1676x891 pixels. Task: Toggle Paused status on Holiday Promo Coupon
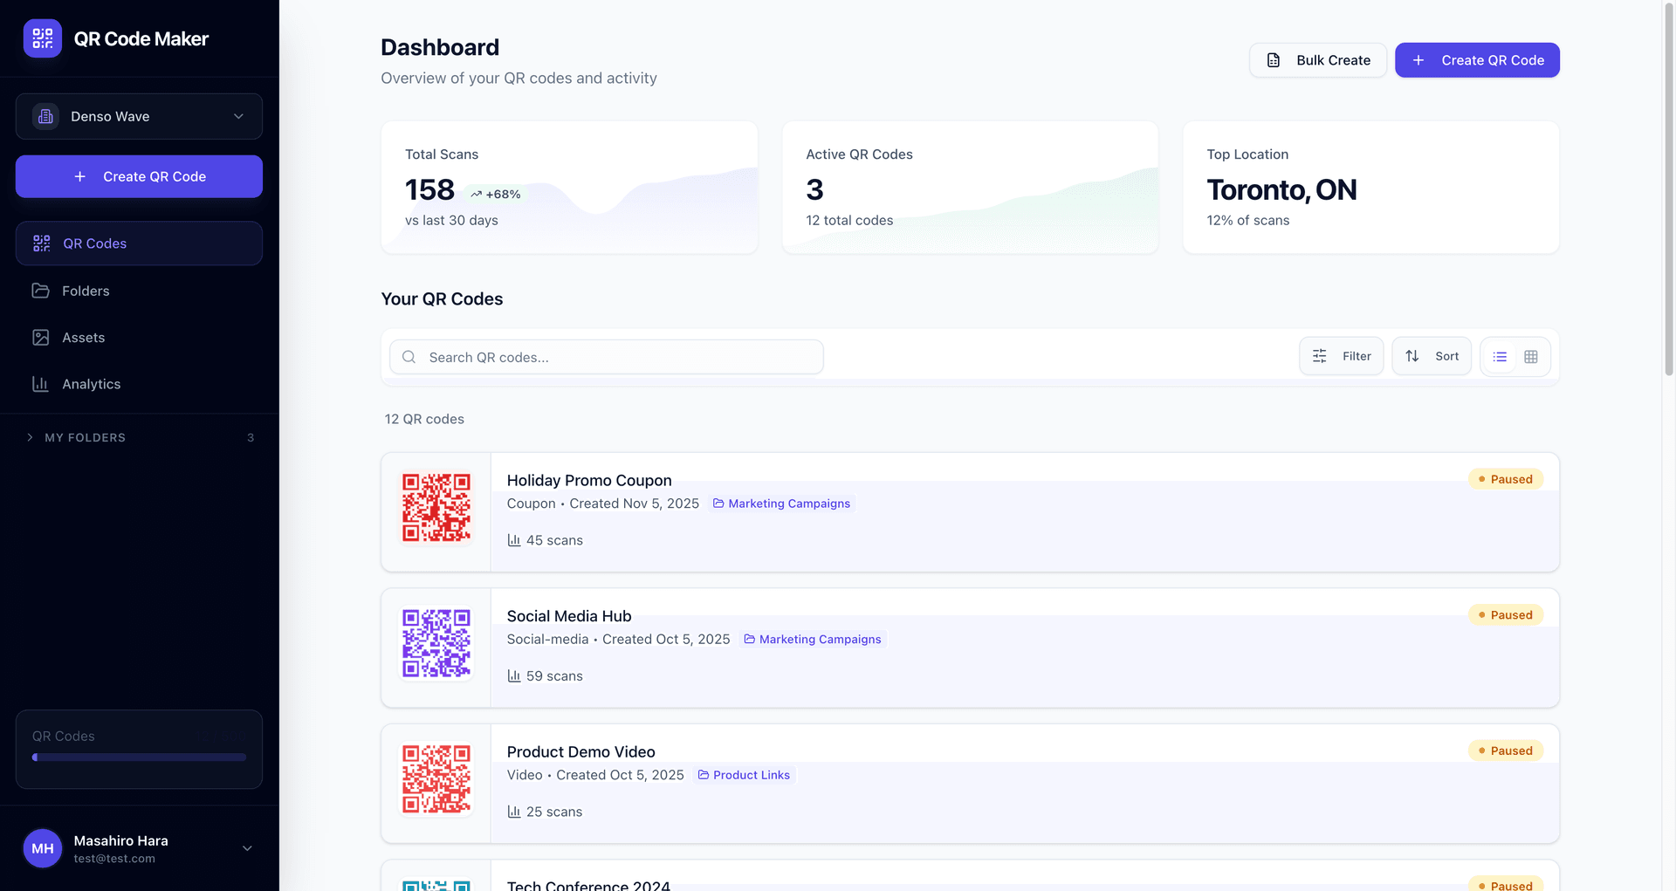pyautogui.click(x=1505, y=479)
